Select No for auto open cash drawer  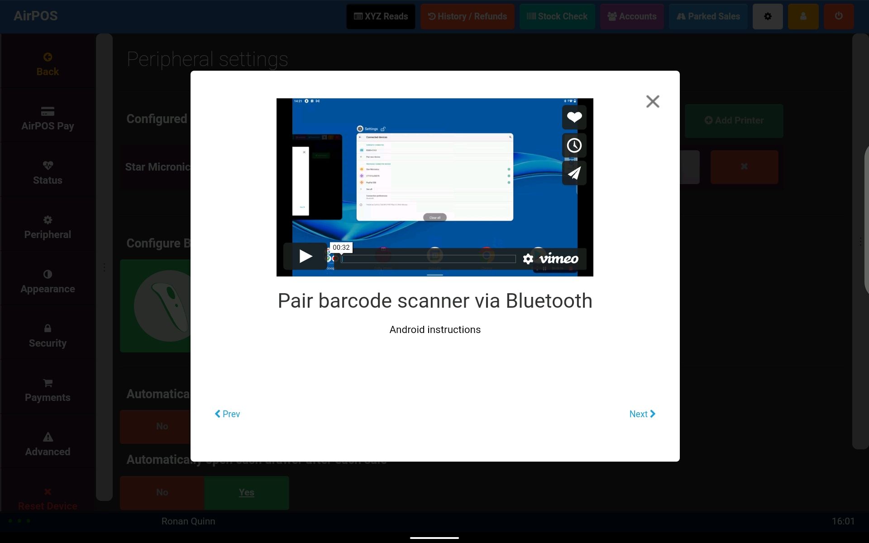tap(162, 492)
